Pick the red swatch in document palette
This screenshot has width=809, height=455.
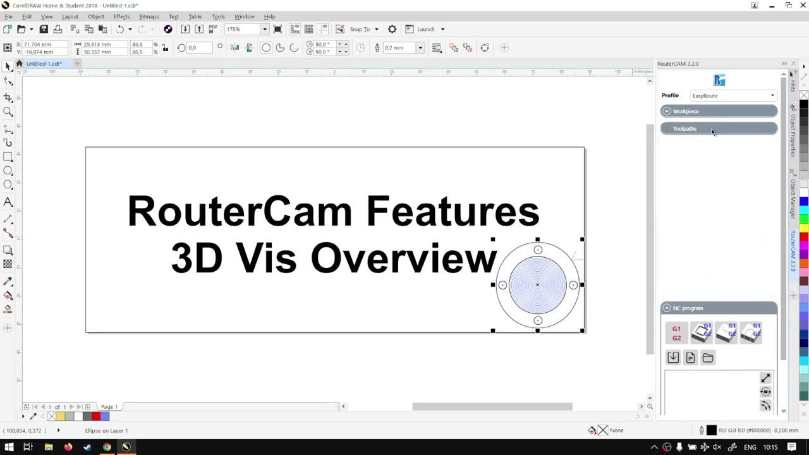point(96,416)
